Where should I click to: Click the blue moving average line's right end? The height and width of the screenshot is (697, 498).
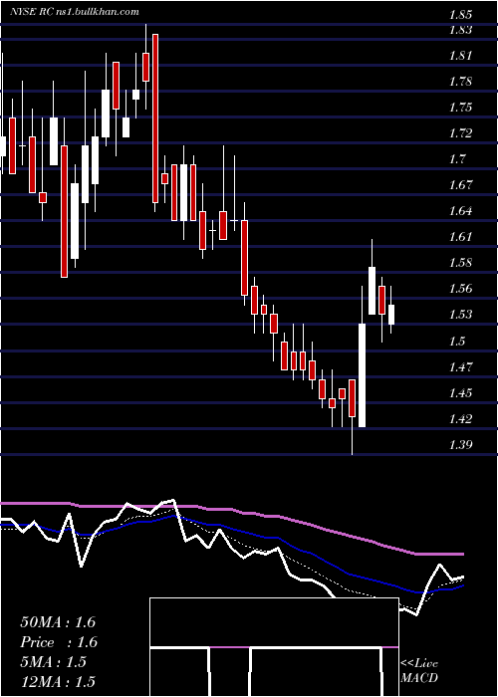(461, 586)
